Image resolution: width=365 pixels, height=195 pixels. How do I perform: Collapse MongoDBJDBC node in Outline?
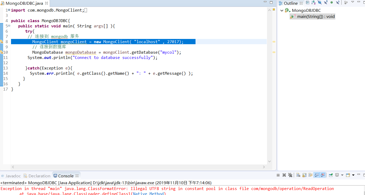(282, 11)
